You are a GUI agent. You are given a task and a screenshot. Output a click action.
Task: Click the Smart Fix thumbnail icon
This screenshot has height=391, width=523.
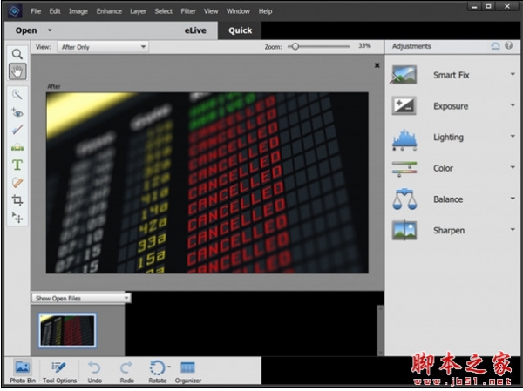404,75
